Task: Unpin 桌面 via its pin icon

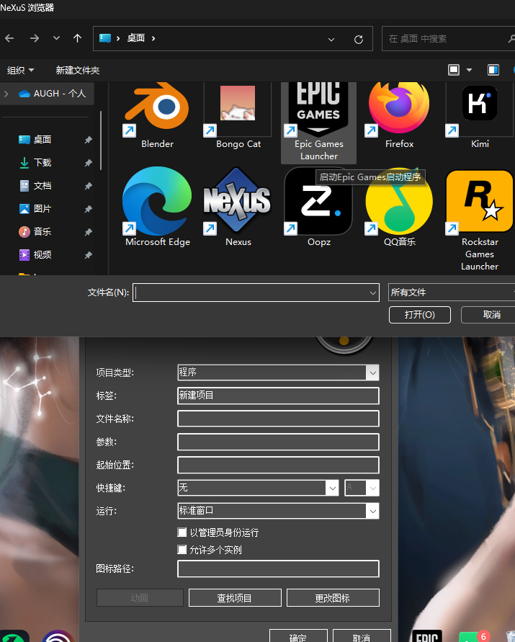Action: coord(88,140)
